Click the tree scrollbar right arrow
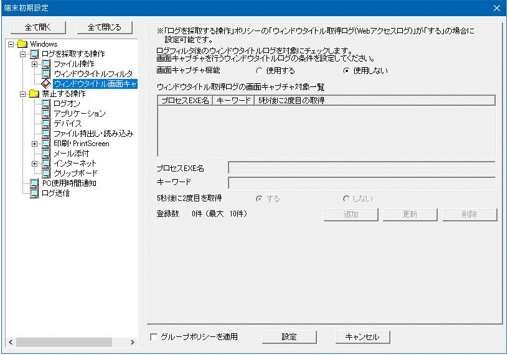 point(132,342)
